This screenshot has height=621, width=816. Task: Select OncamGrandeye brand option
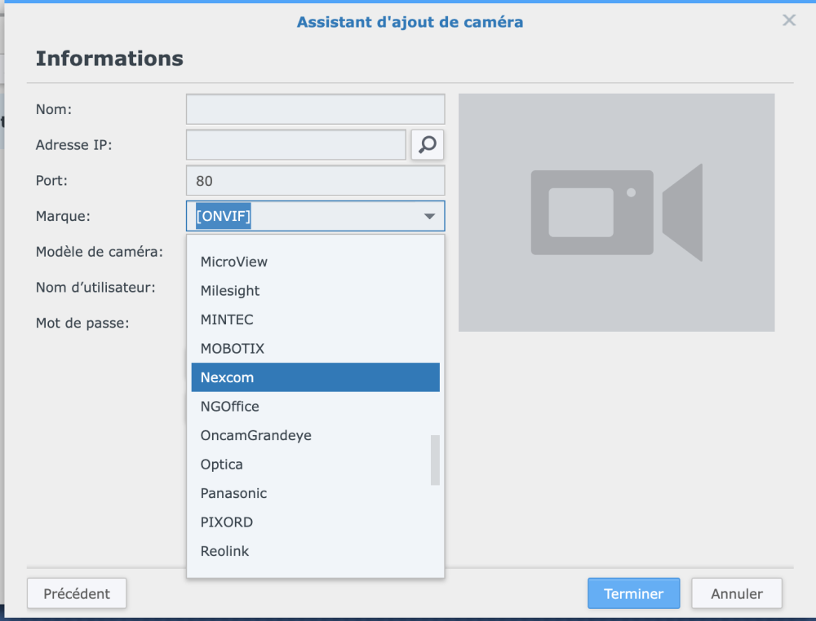pos(256,435)
